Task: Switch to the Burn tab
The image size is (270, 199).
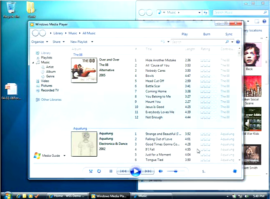Action: [206, 34]
